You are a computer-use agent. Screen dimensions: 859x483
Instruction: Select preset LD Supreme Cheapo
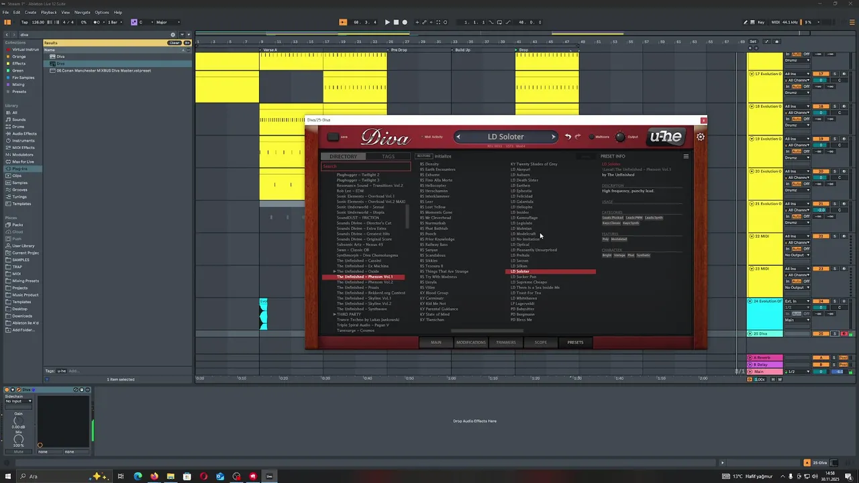529,282
